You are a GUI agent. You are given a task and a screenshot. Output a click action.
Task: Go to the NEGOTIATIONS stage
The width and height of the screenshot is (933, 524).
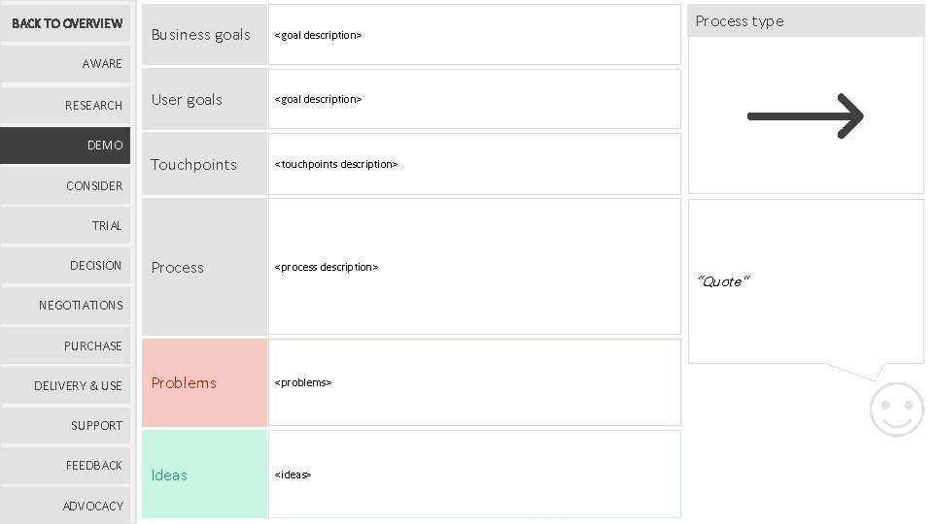click(x=66, y=305)
